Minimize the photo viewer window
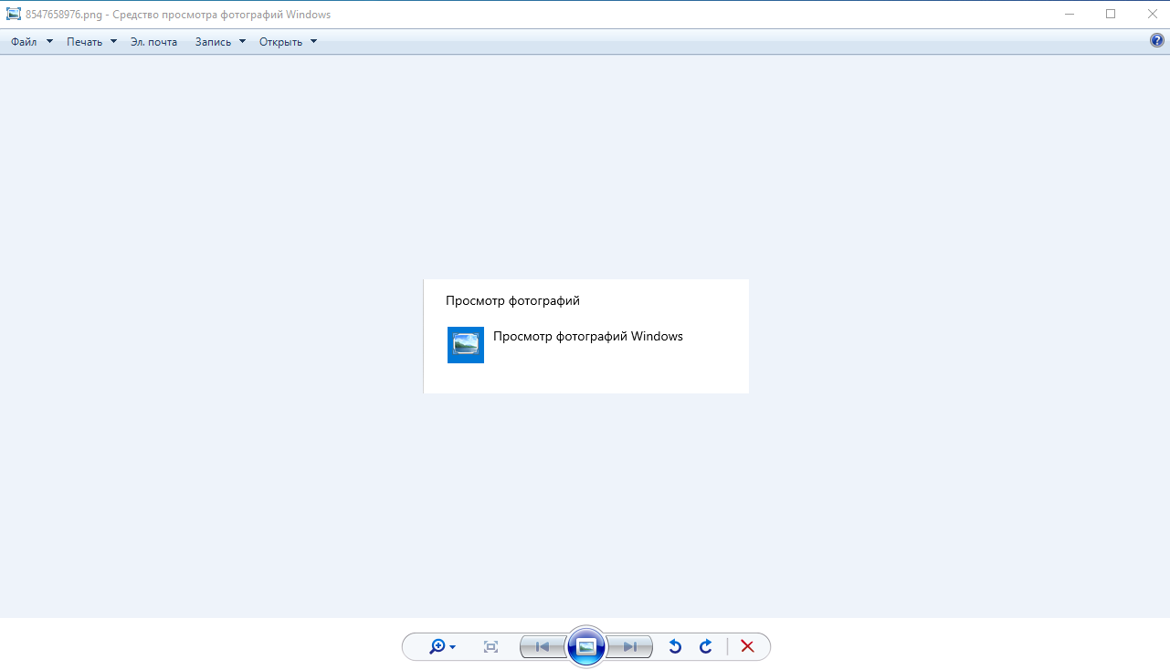Screen dimensions: 1170x670 [1069, 14]
